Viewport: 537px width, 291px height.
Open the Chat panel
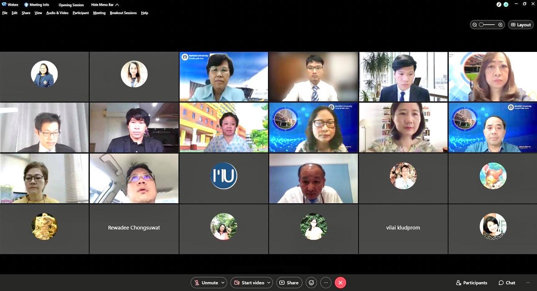tap(507, 283)
